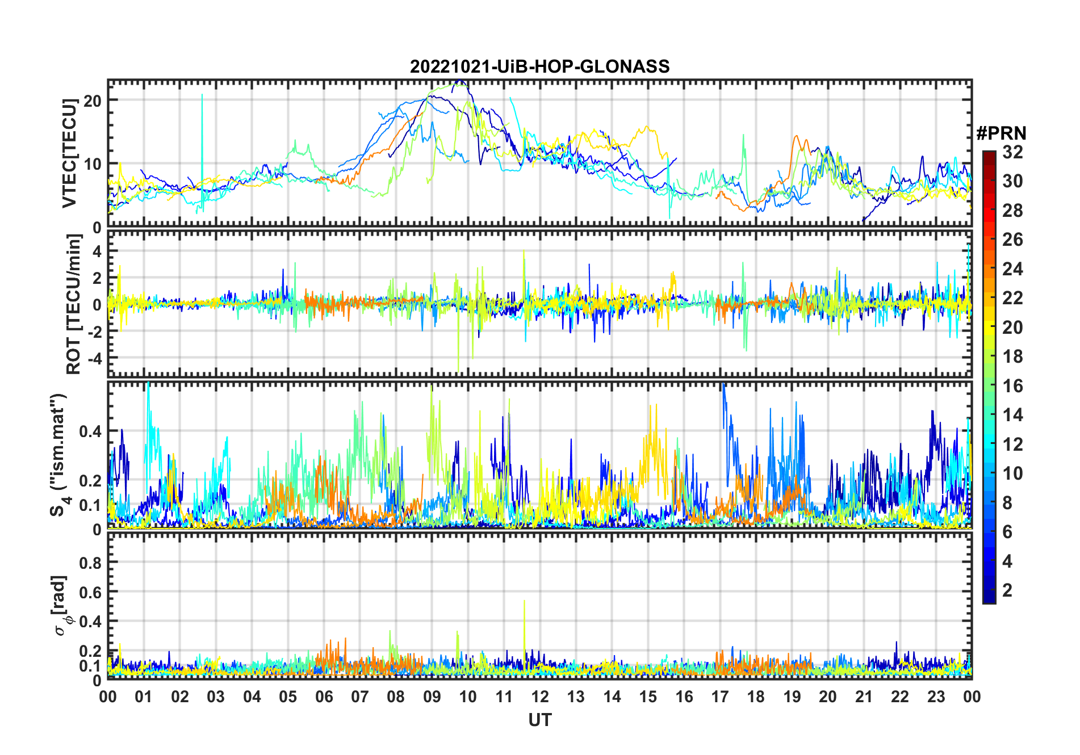1080x755 pixels.
Task: Click the σφ axis tick label "0.8"
Action: coord(90,563)
